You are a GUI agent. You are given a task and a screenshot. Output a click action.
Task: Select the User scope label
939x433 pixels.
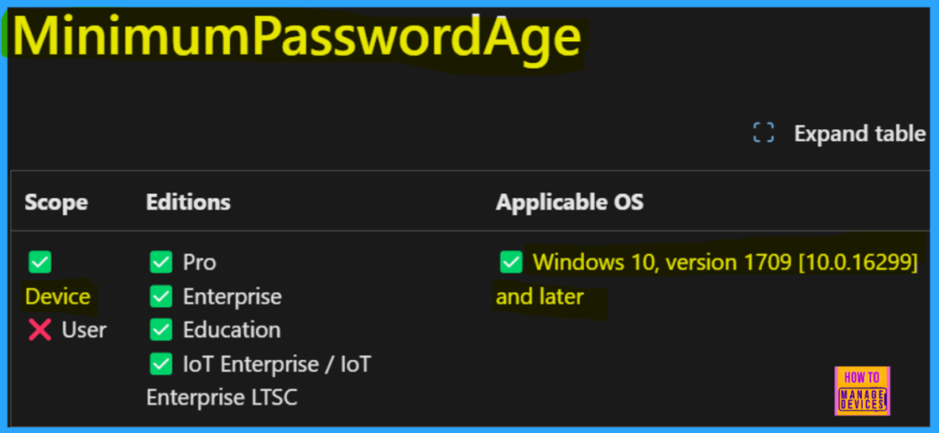pos(84,330)
